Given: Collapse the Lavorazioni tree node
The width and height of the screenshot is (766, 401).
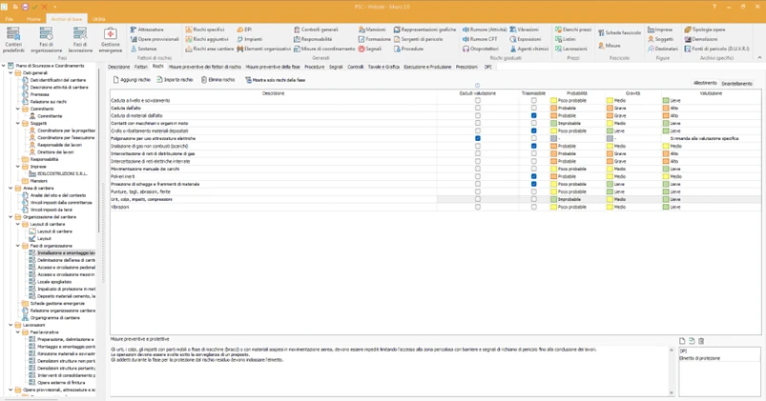Looking at the screenshot, I should (x=11, y=325).
